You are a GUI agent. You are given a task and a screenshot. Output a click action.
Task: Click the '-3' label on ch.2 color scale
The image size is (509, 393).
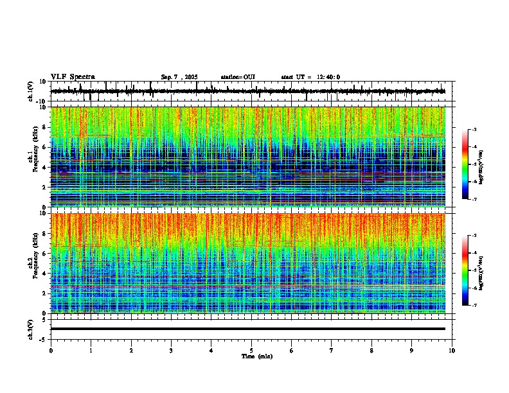[474, 236]
